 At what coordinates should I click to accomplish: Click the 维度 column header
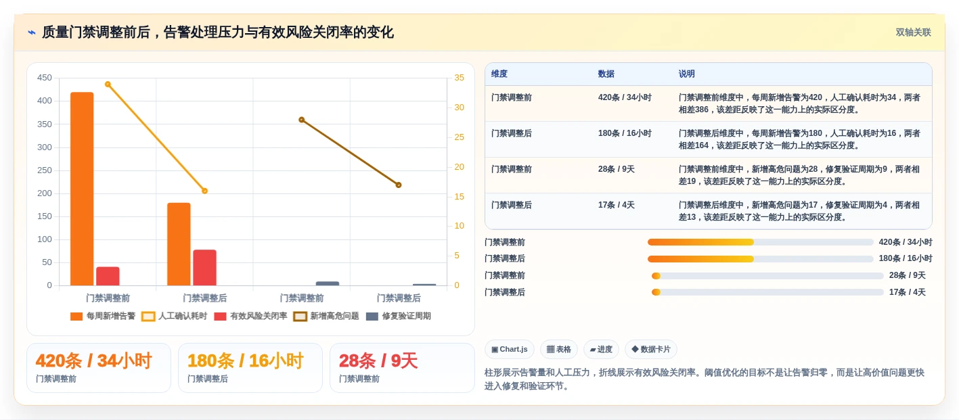click(x=499, y=74)
